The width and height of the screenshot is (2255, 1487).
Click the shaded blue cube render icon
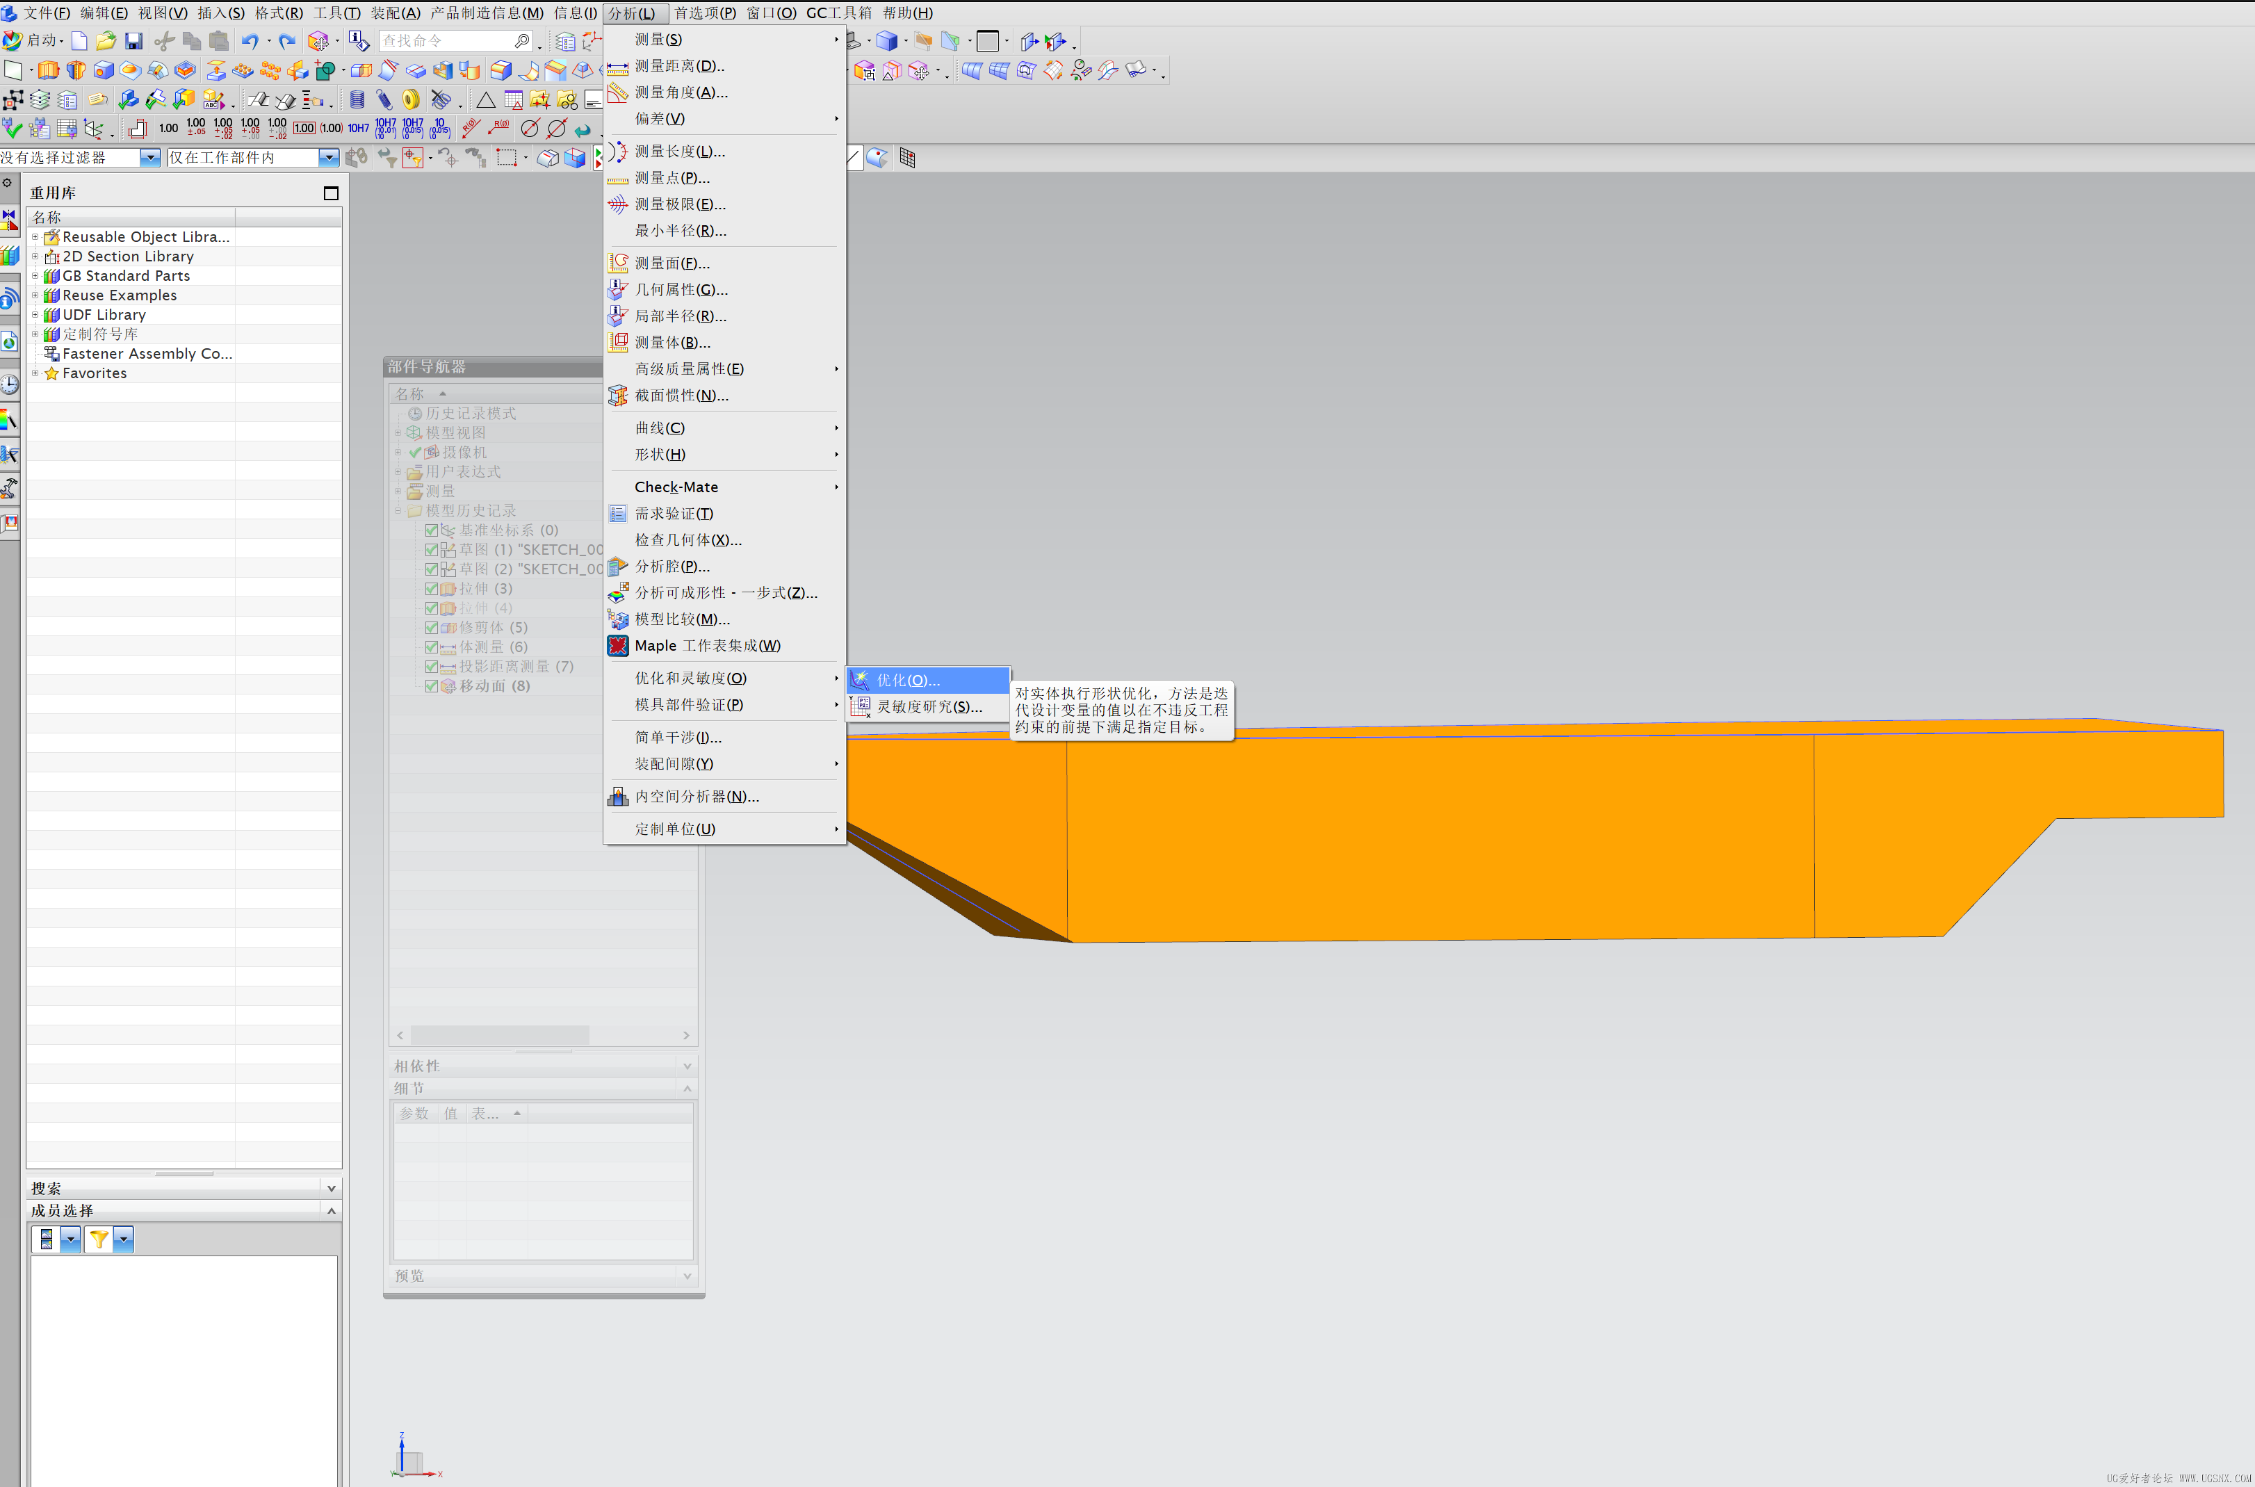(x=887, y=41)
